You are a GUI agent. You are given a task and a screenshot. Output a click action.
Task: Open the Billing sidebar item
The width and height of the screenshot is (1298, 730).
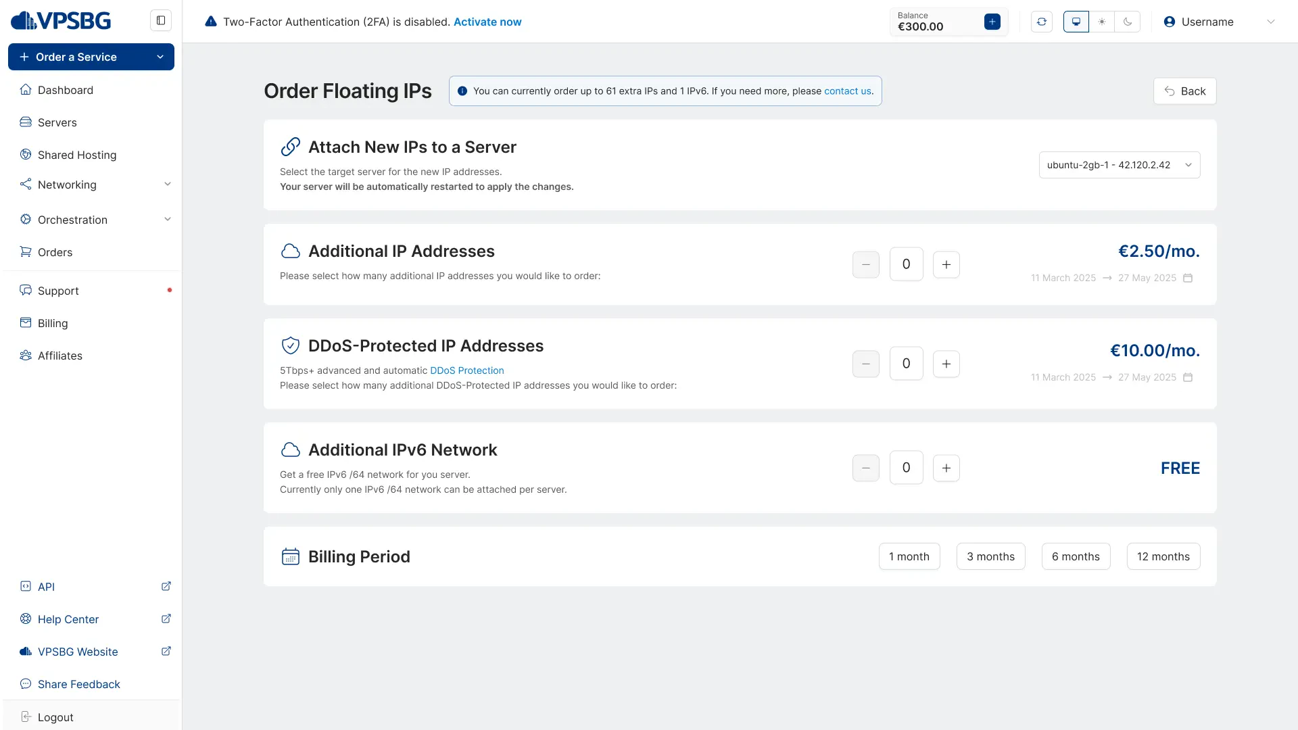[x=53, y=323]
